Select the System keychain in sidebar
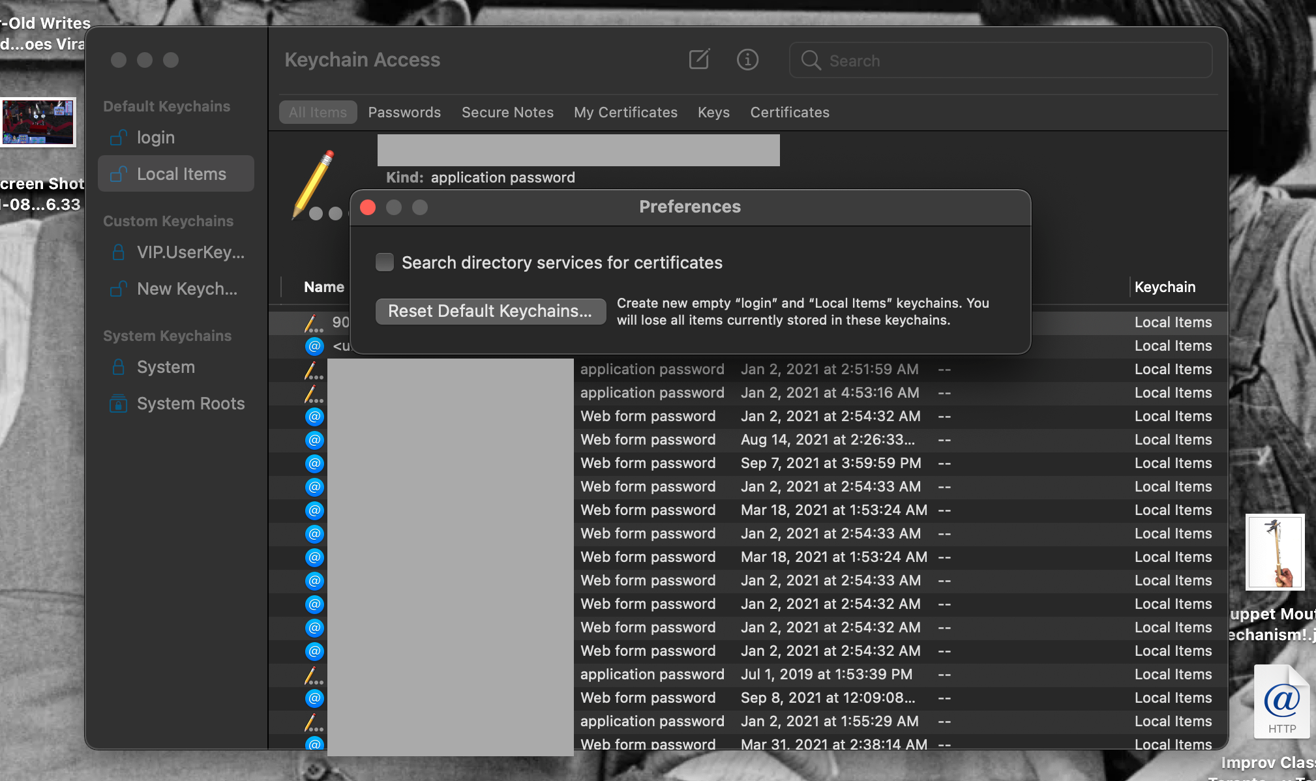This screenshot has width=1316, height=781. [166, 367]
